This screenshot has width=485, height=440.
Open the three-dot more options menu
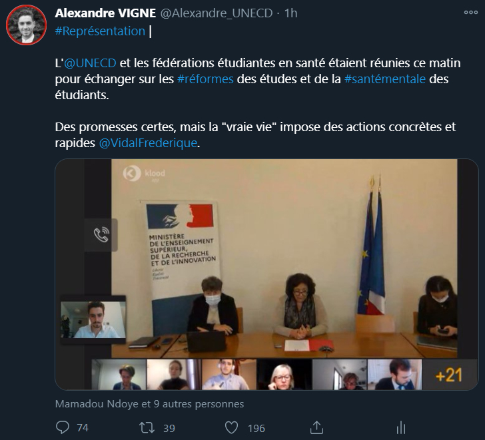(471, 13)
